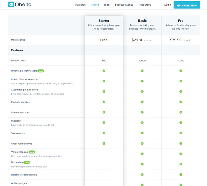Click Basic checkmark for Bulk orders

tap(142, 164)
